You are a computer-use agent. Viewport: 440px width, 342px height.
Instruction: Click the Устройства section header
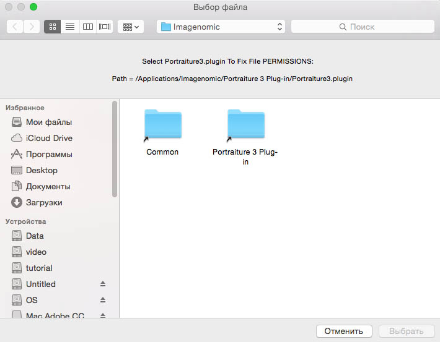click(26, 221)
